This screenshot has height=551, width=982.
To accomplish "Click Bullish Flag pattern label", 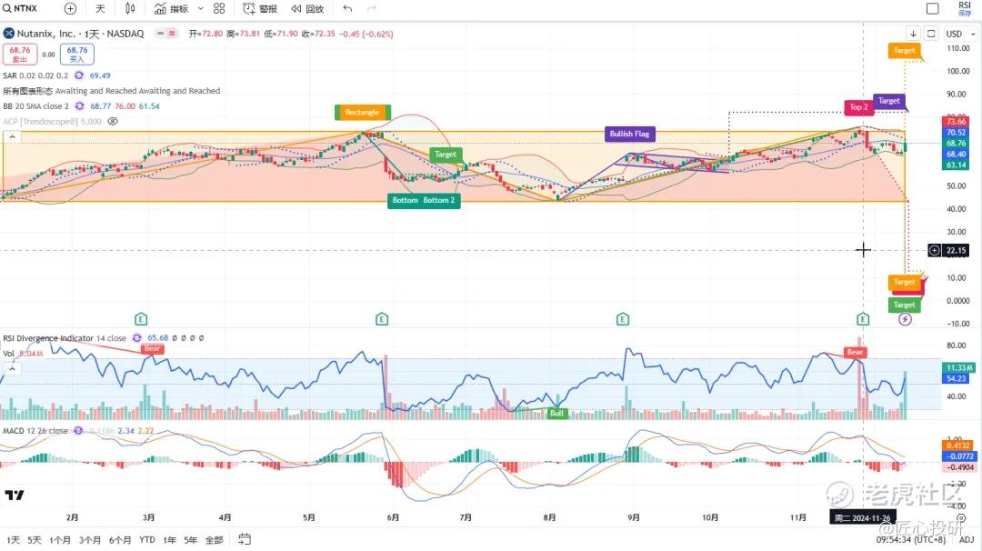I will tap(629, 134).
